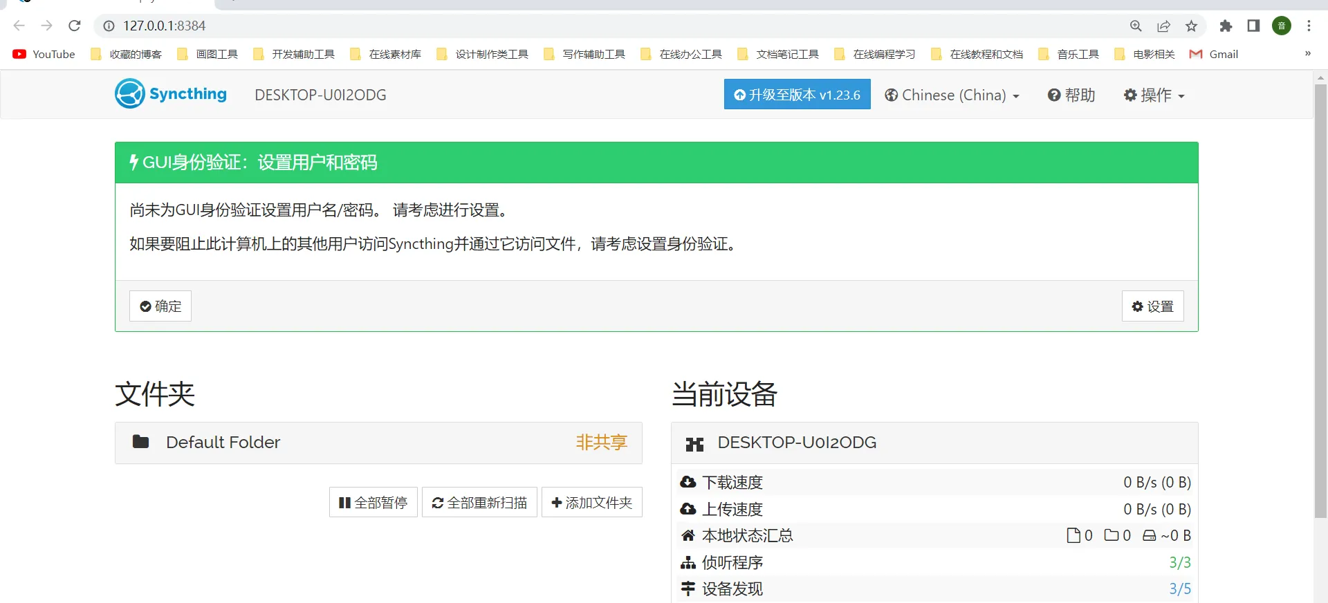Viewport: 1328px width, 603px height.
Task: Open the YouTube bookmark
Action: pyautogui.click(x=44, y=54)
